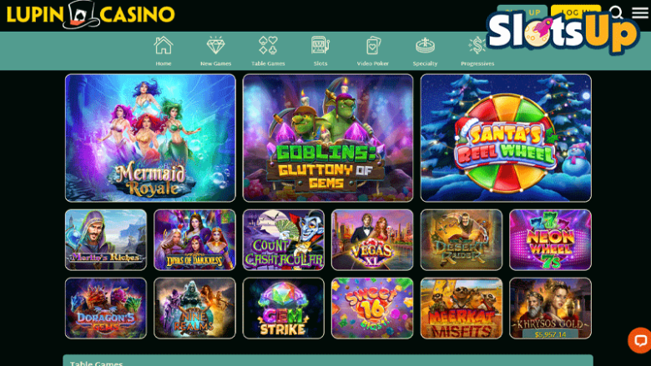Click the Lupin Casino logo
Image resolution: width=651 pixels, height=366 pixels.
90,14
